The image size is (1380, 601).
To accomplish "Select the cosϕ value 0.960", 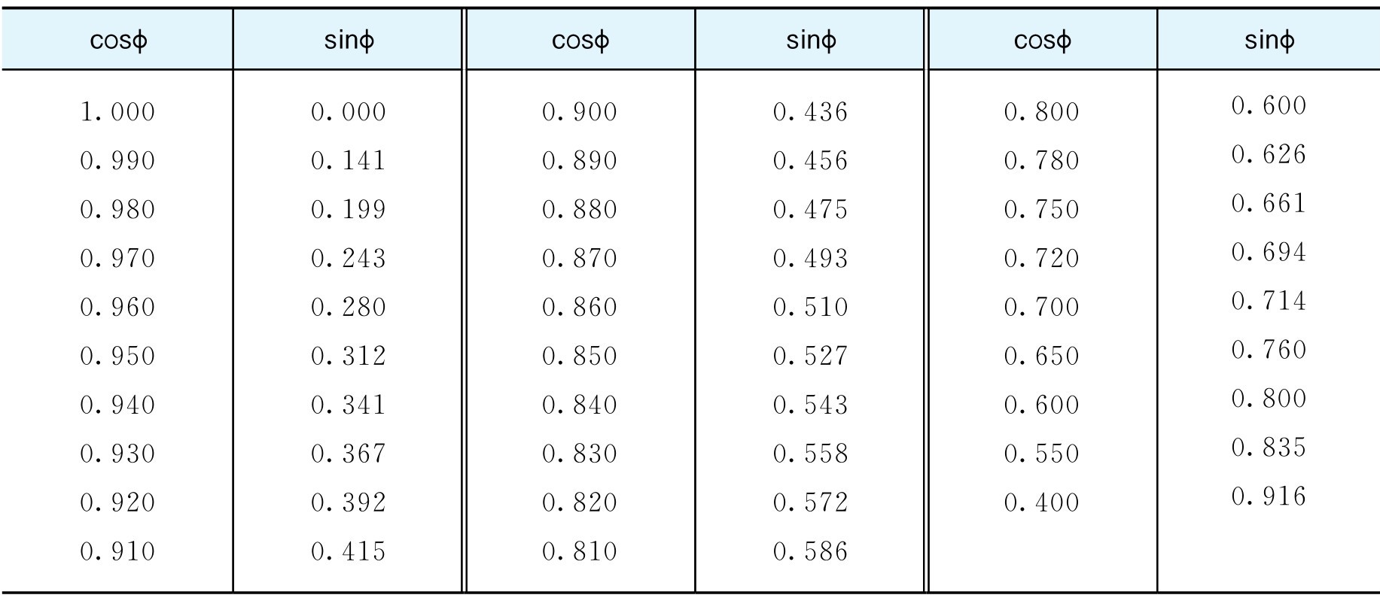I will coord(117,307).
